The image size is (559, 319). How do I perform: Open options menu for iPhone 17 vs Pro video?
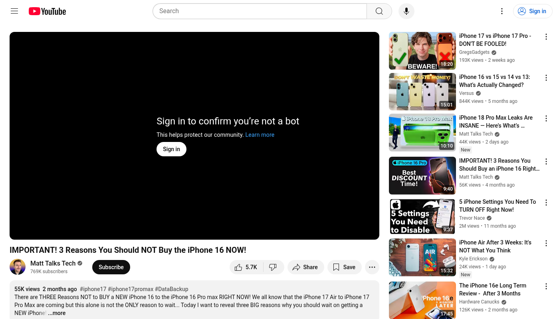[x=546, y=37]
